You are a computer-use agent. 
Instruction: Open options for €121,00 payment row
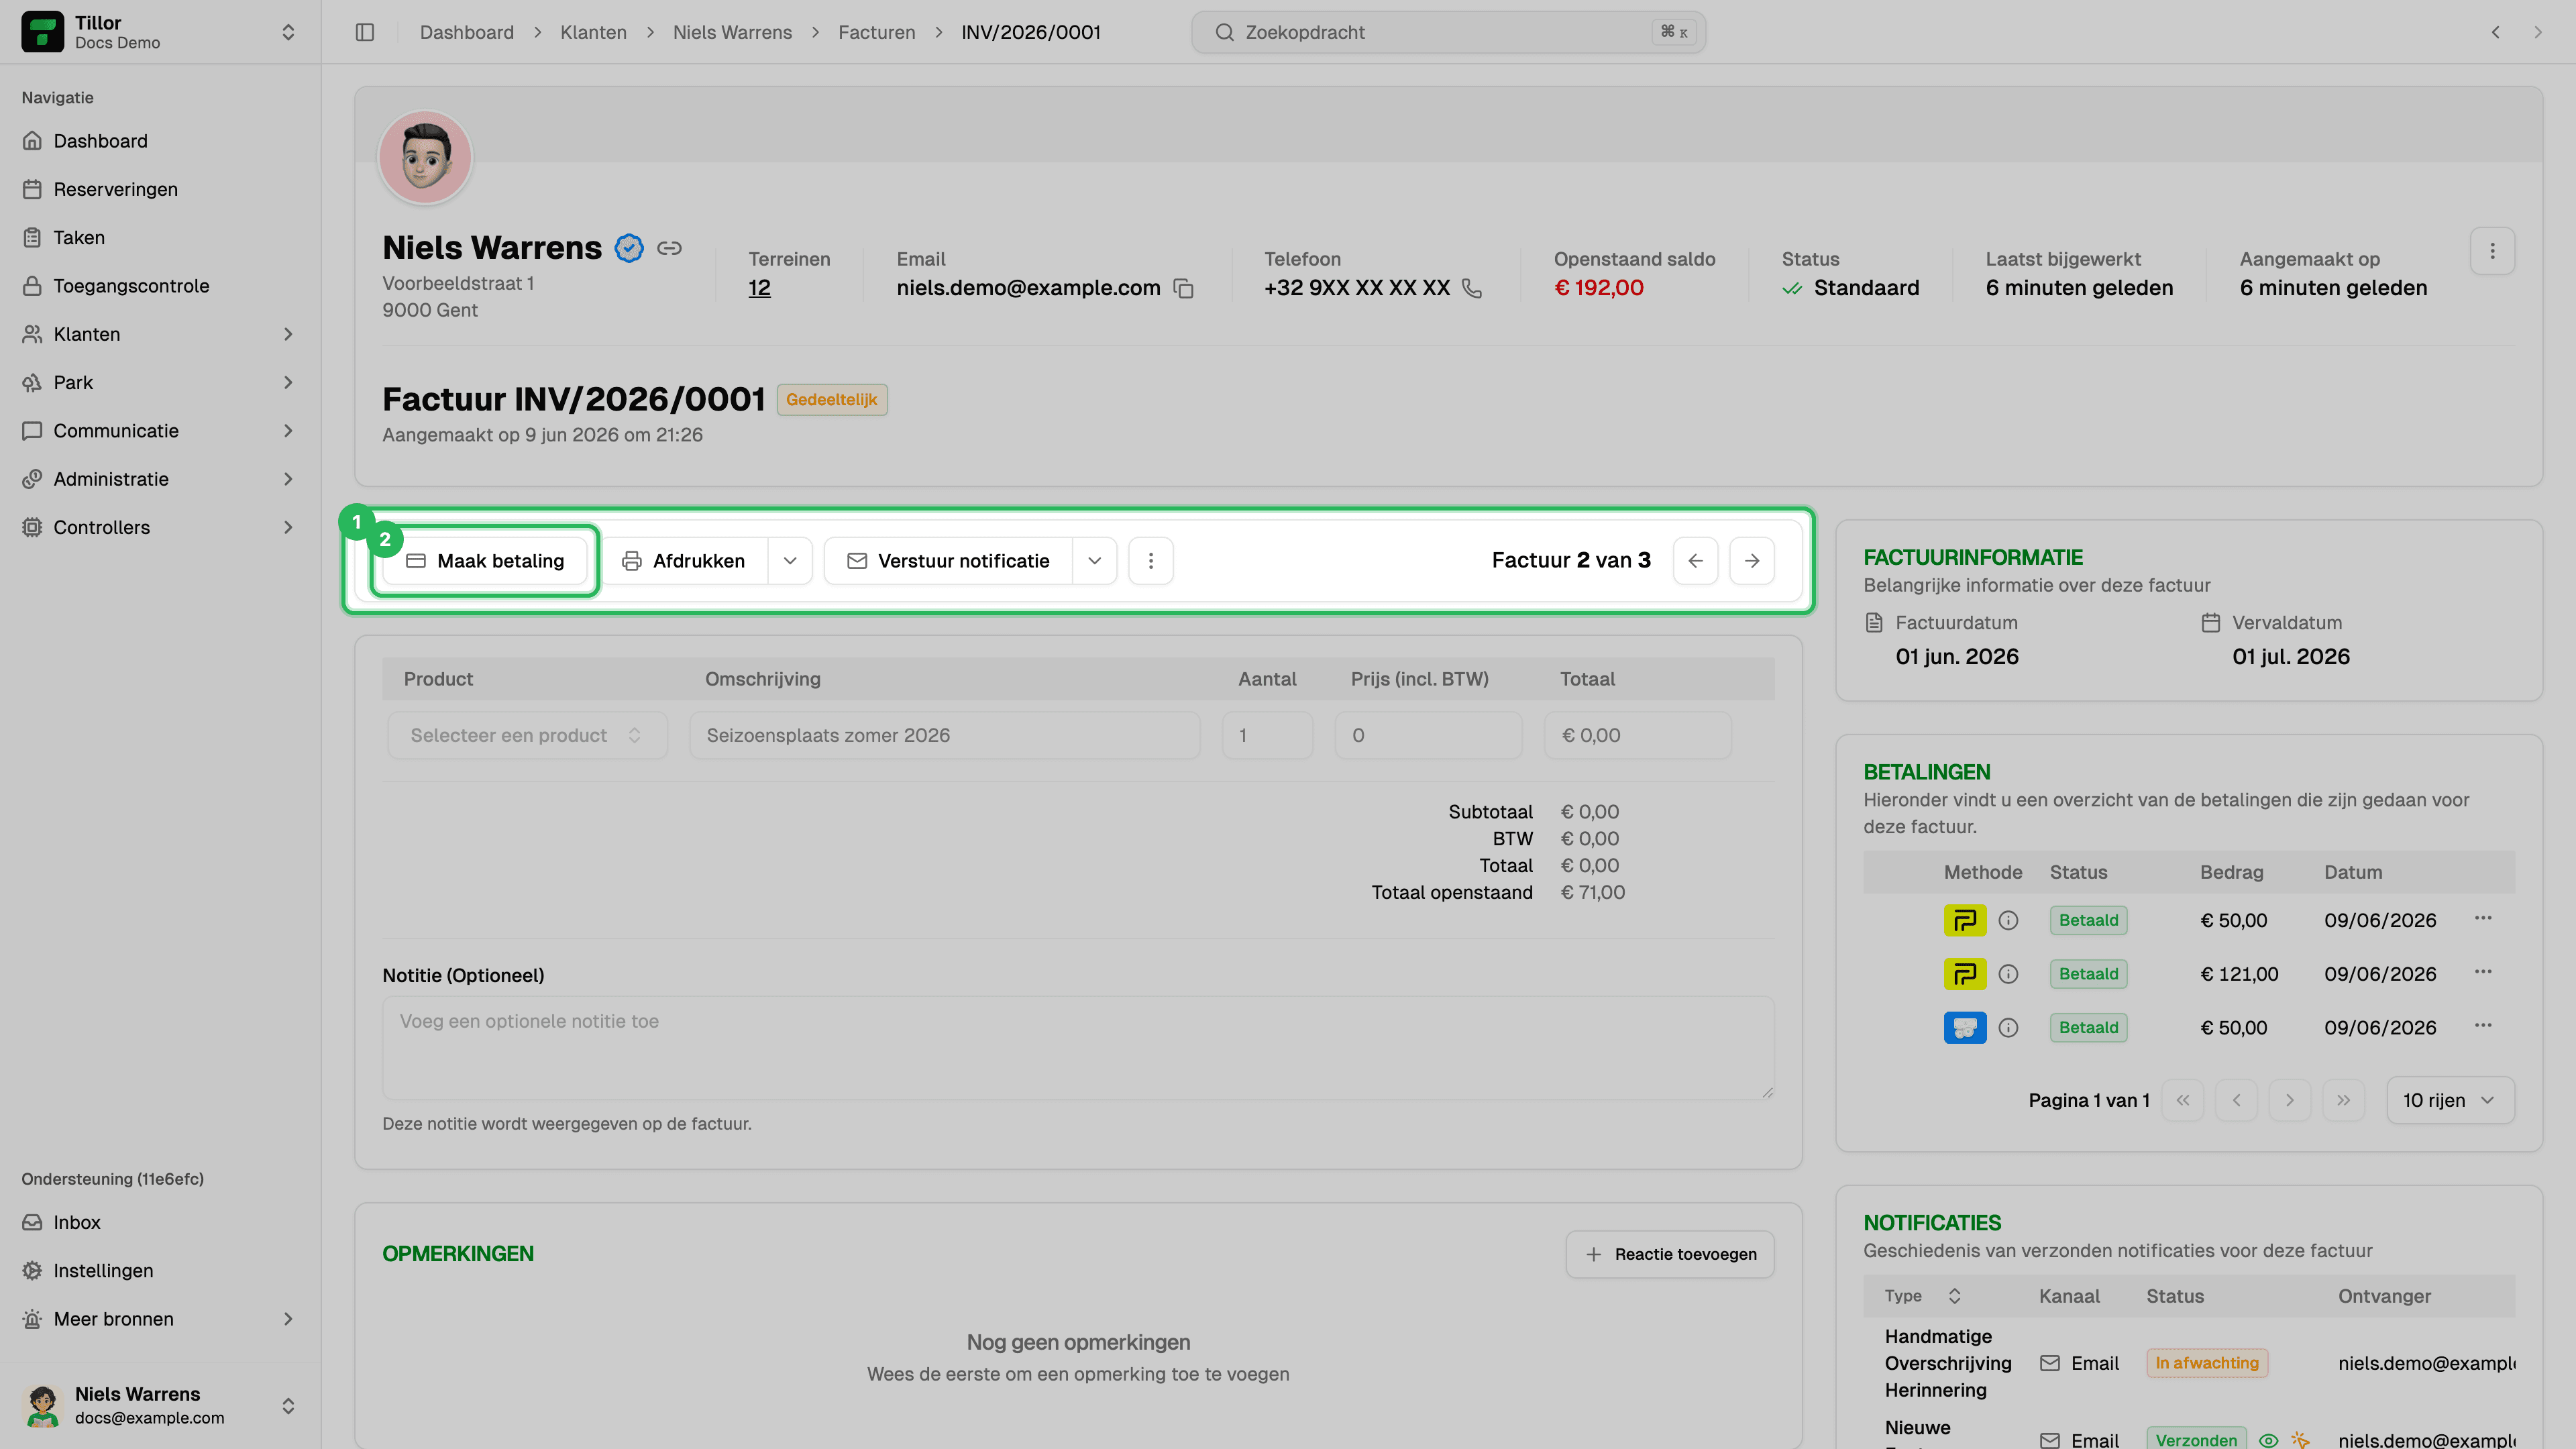tap(2483, 972)
